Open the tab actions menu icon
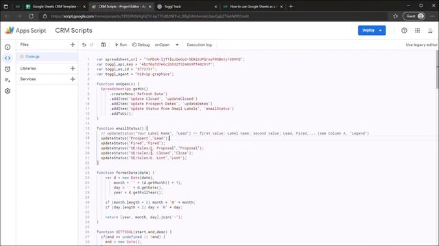 pyautogui.click(x=6, y=6)
